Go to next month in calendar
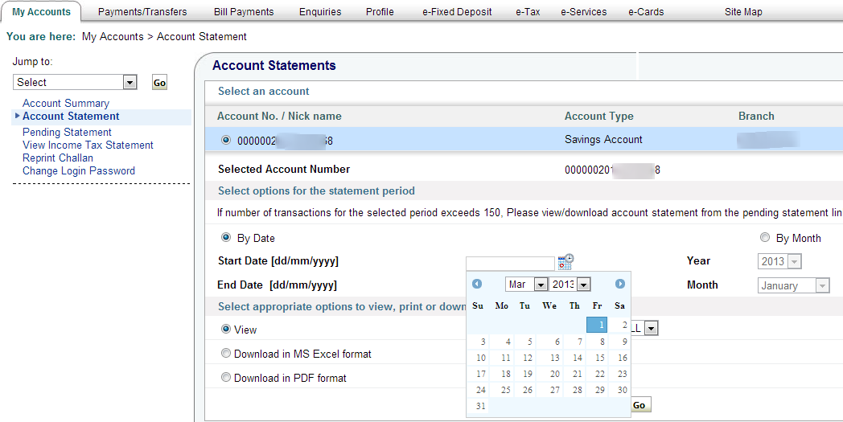 click(620, 284)
